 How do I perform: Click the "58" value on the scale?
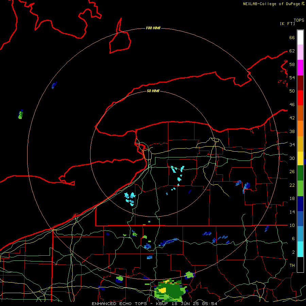292,64
